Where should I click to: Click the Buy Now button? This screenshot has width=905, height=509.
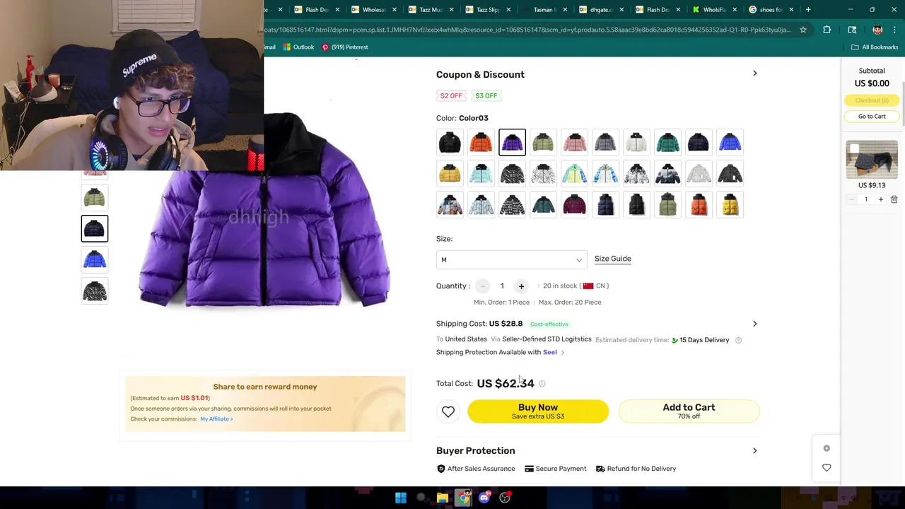(x=538, y=411)
